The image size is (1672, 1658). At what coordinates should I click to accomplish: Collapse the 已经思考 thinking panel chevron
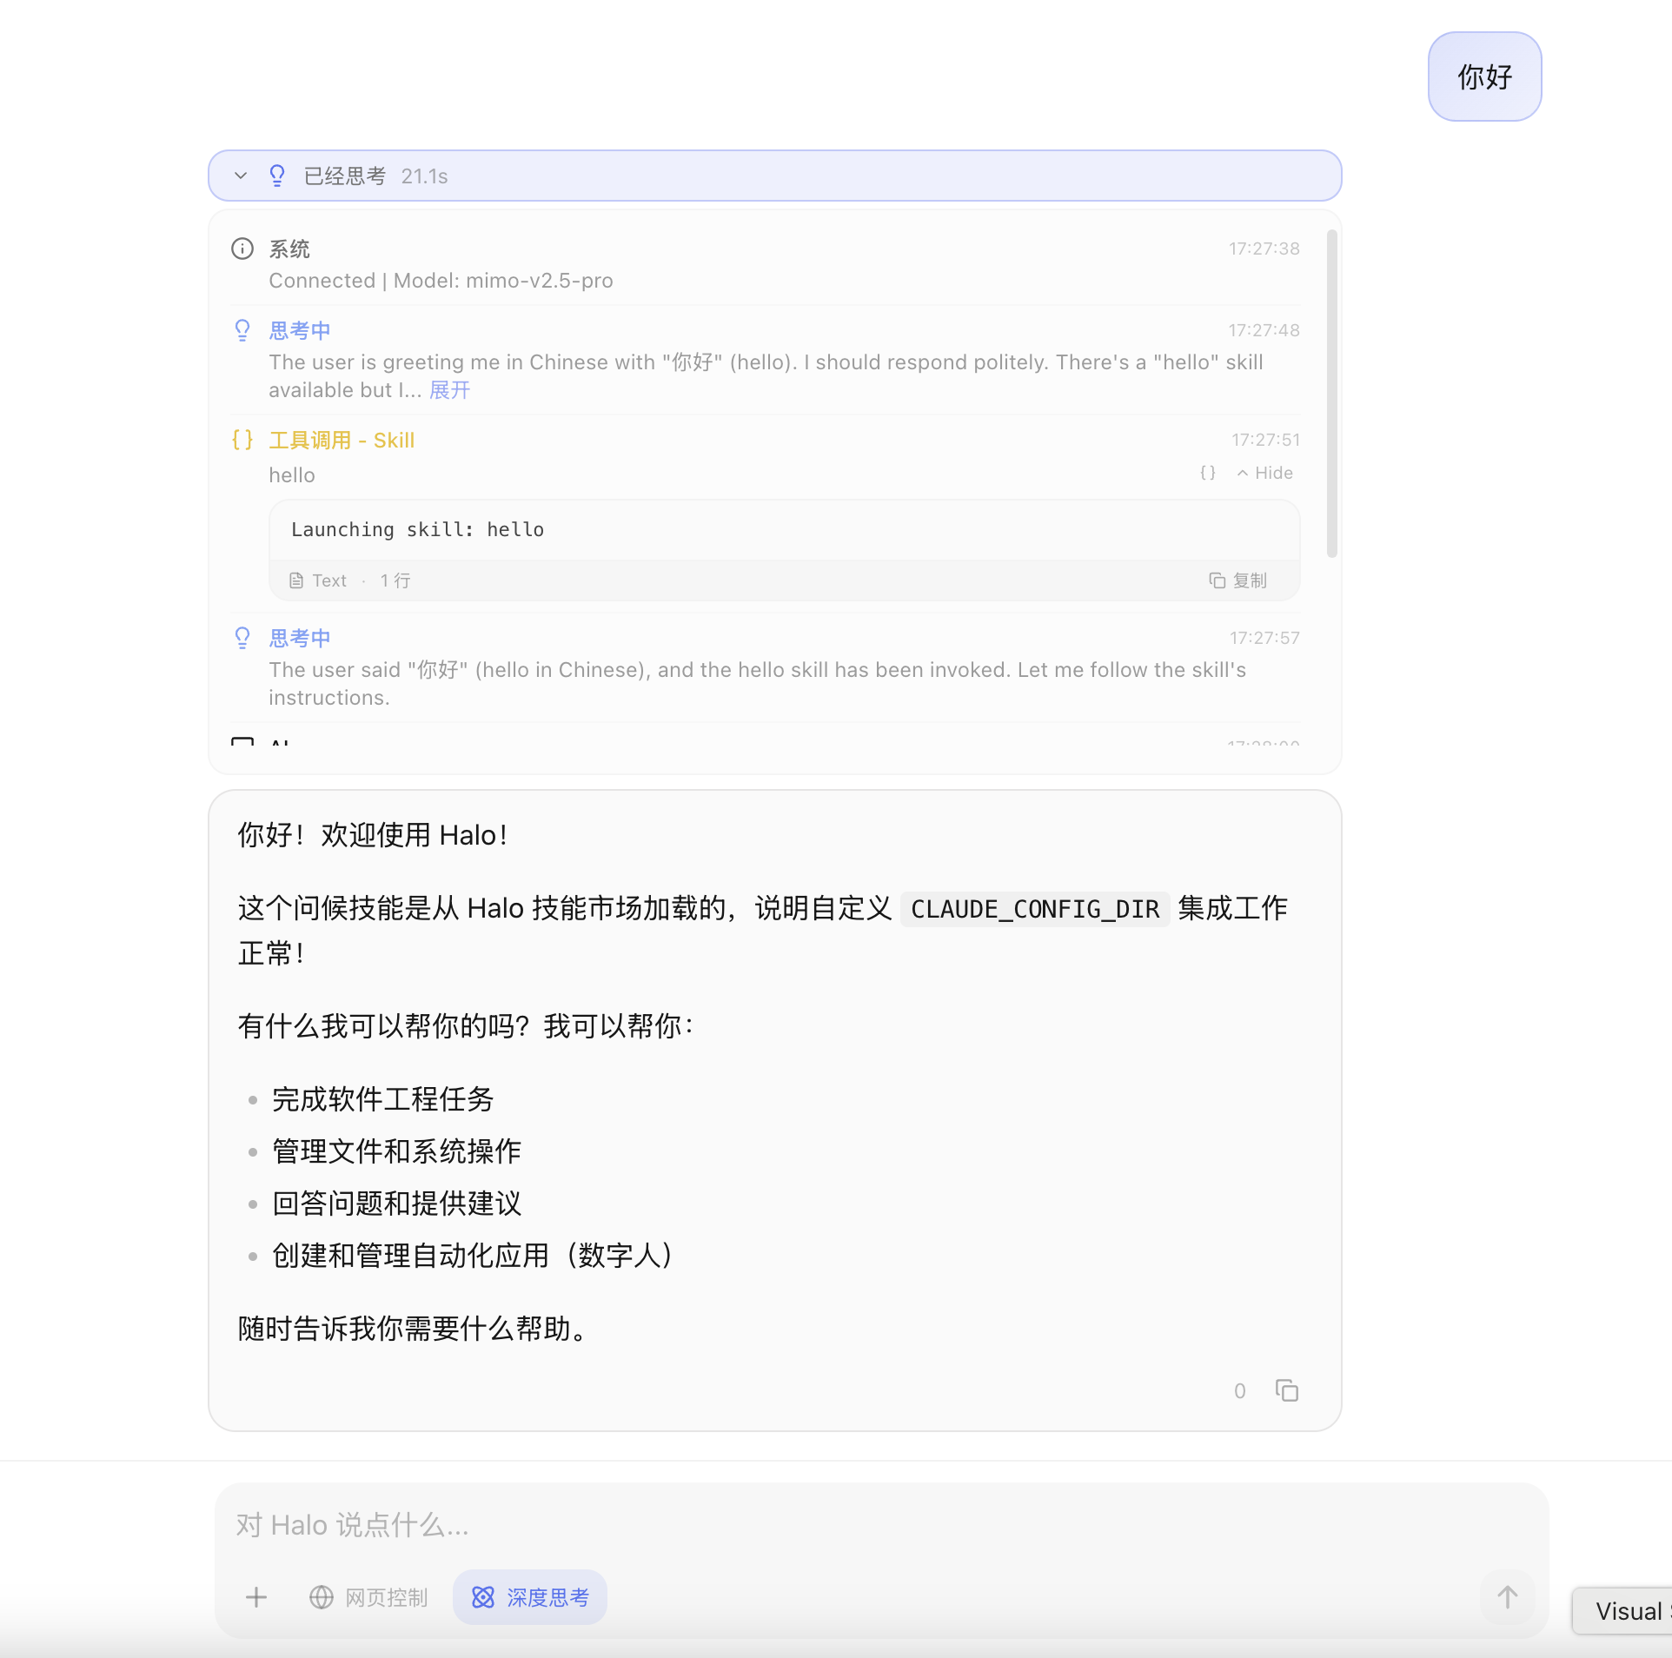pos(241,176)
